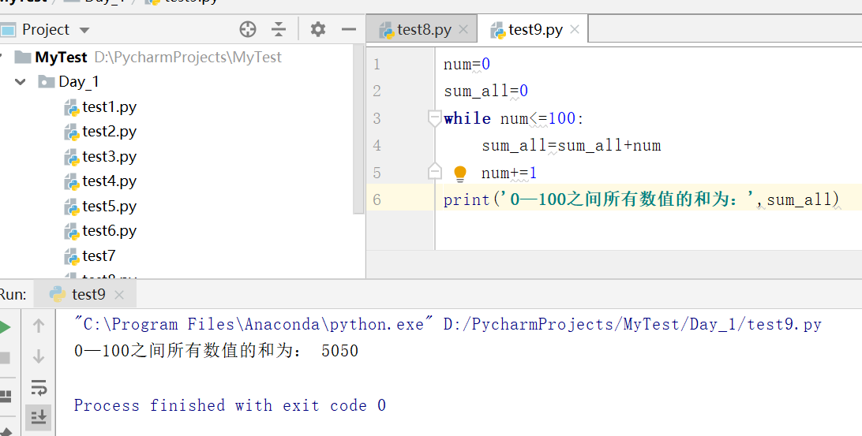
Task: Click the Python file icon beside test3.py
Action: pyautogui.click(x=72, y=158)
